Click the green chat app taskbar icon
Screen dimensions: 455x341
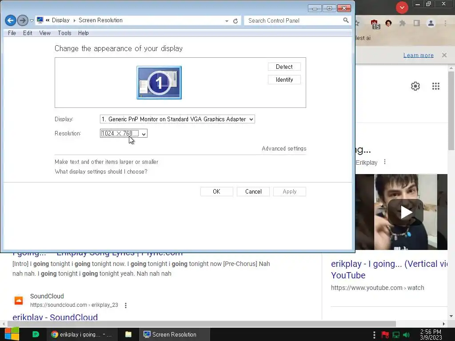pos(36,334)
